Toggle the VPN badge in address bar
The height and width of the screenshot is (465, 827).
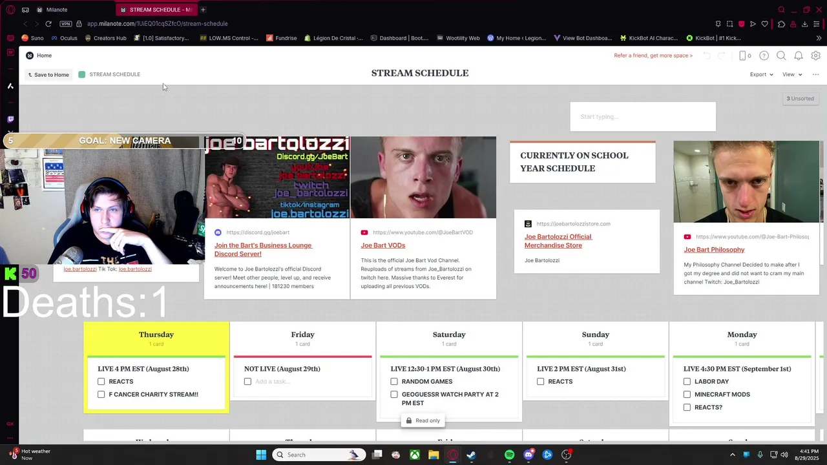click(65, 24)
